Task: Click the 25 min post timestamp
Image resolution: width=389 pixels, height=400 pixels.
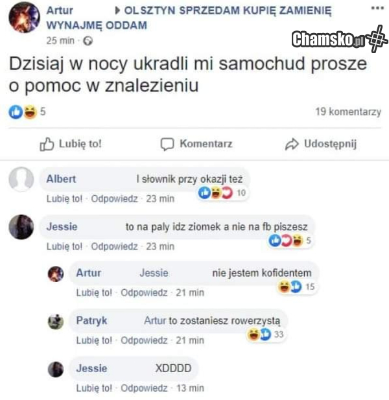Action: click(60, 41)
